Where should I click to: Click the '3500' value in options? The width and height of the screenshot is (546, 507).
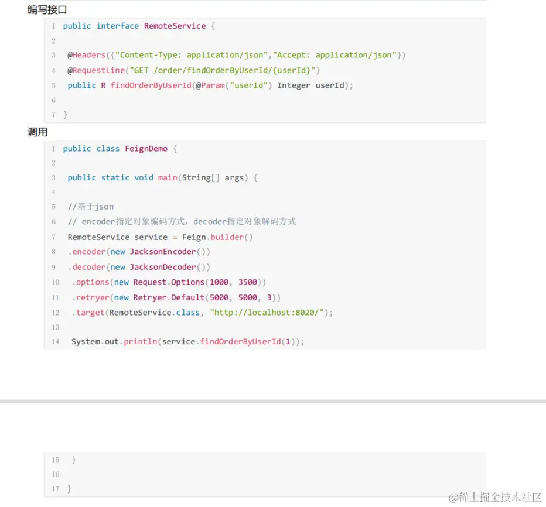[248, 282]
